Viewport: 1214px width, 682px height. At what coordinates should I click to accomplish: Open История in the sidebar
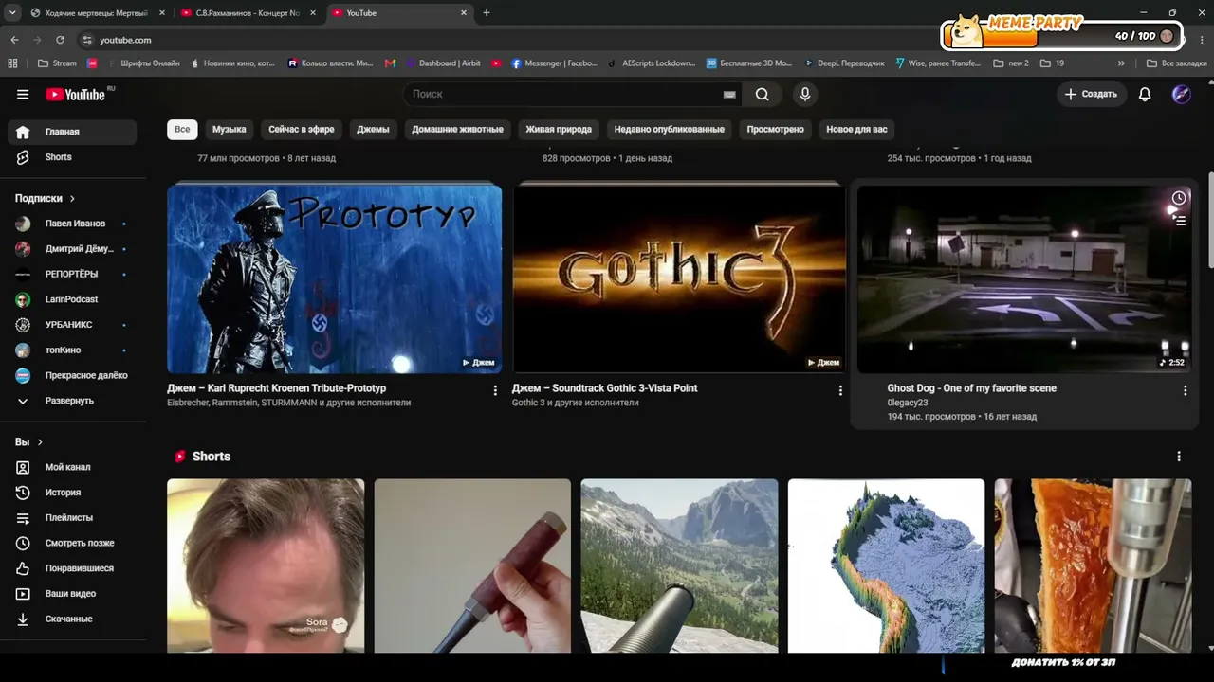[72, 493]
